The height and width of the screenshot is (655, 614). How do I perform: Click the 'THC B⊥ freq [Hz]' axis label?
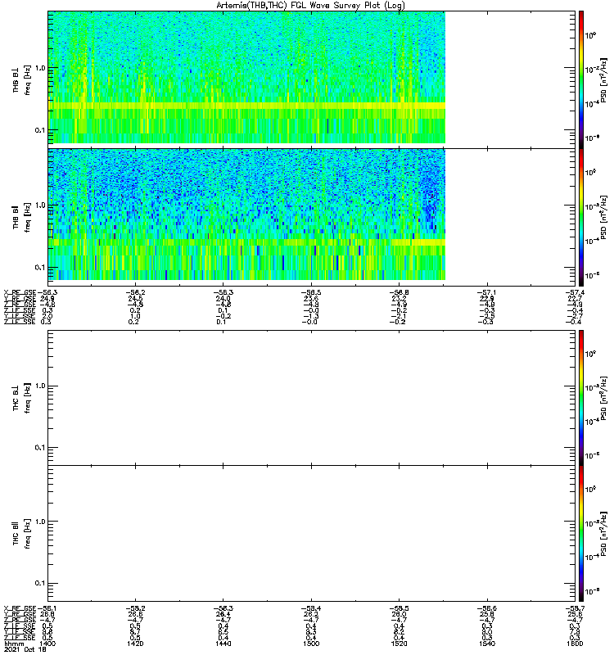[21, 398]
